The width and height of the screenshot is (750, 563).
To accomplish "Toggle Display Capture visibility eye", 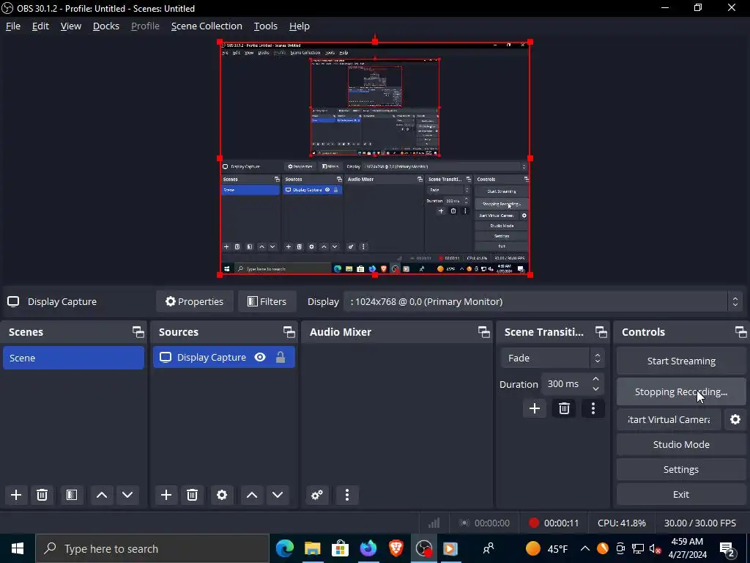I will click(x=260, y=357).
